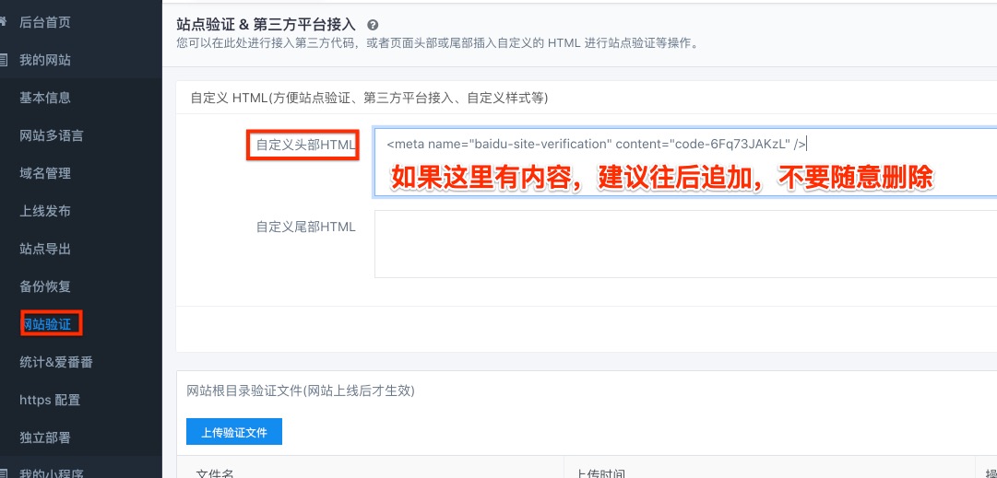The width and height of the screenshot is (997, 478).
Task: Open 统计&爱番番 settings
Action: (55, 362)
